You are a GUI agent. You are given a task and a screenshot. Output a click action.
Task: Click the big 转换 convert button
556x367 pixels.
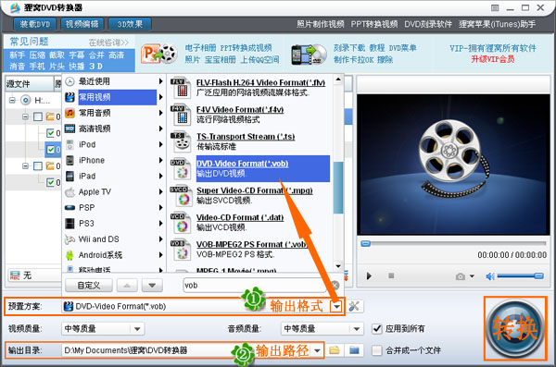point(515,328)
